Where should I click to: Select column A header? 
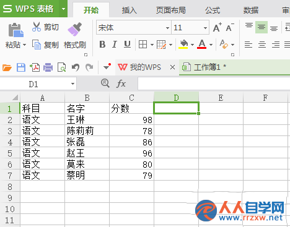(43, 98)
